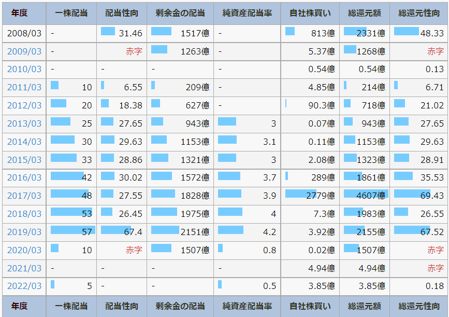This screenshot has width=449, height=317.
Task: Select the total return ratio 35.53
Action: click(x=432, y=177)
